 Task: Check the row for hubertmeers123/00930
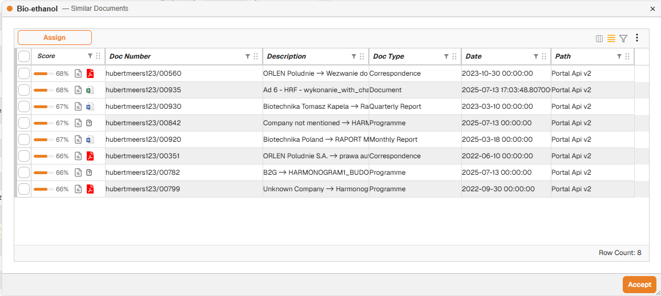(24, 106)
